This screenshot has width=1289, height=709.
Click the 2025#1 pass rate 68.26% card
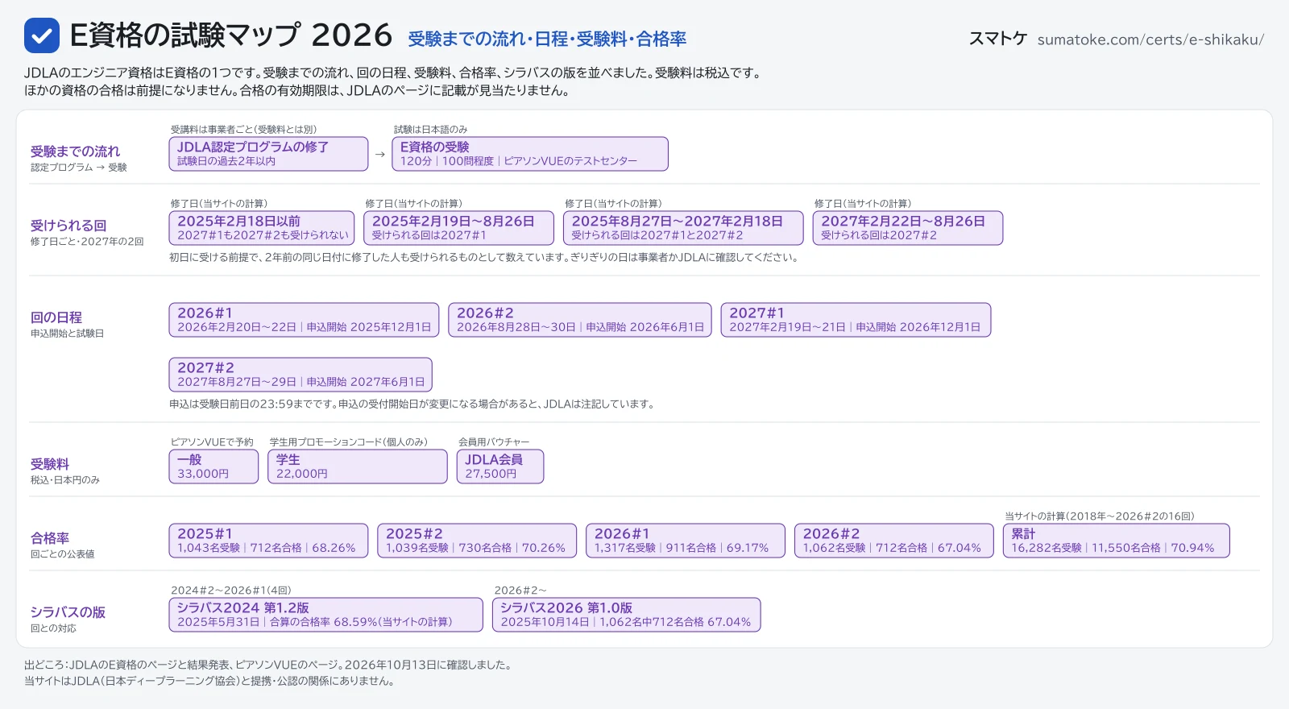coord(268,541)
